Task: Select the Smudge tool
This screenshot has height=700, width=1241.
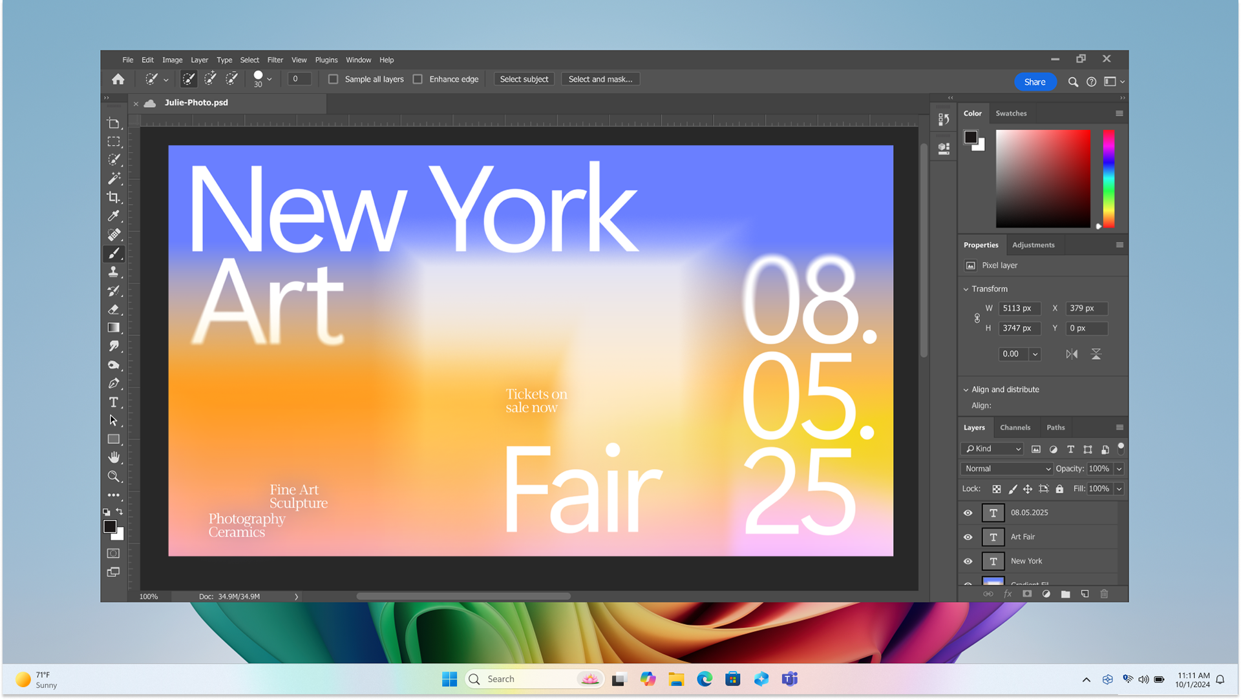Action: [x=114, y=346]
